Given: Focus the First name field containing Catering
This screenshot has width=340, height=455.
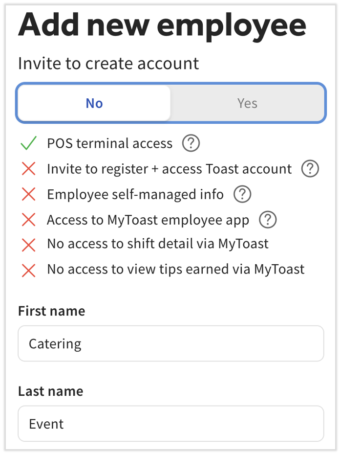Looking at the screenshot, I should pyautogui.click(x=170, y=343).
